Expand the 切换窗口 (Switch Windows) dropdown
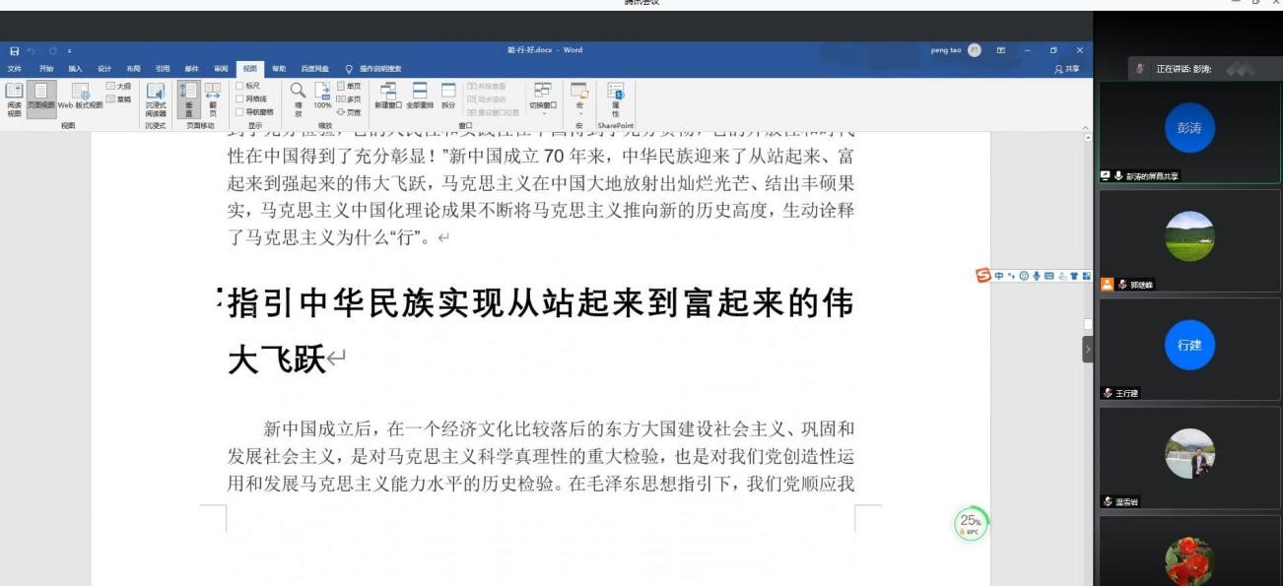This screenshot has width=1283, height=586. pos(543,97)
